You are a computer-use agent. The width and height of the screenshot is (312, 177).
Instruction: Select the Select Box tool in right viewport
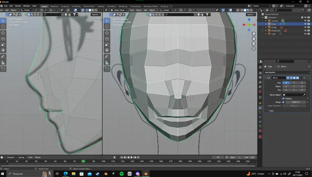coord(107,21)
